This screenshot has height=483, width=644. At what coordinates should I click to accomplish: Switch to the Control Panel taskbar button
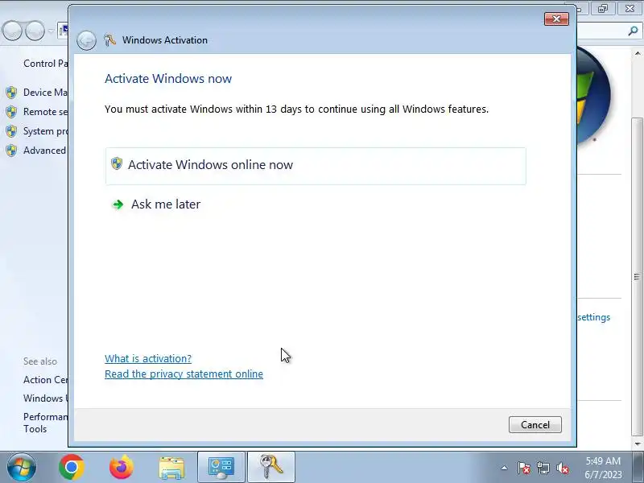click(x=221, y=468)
